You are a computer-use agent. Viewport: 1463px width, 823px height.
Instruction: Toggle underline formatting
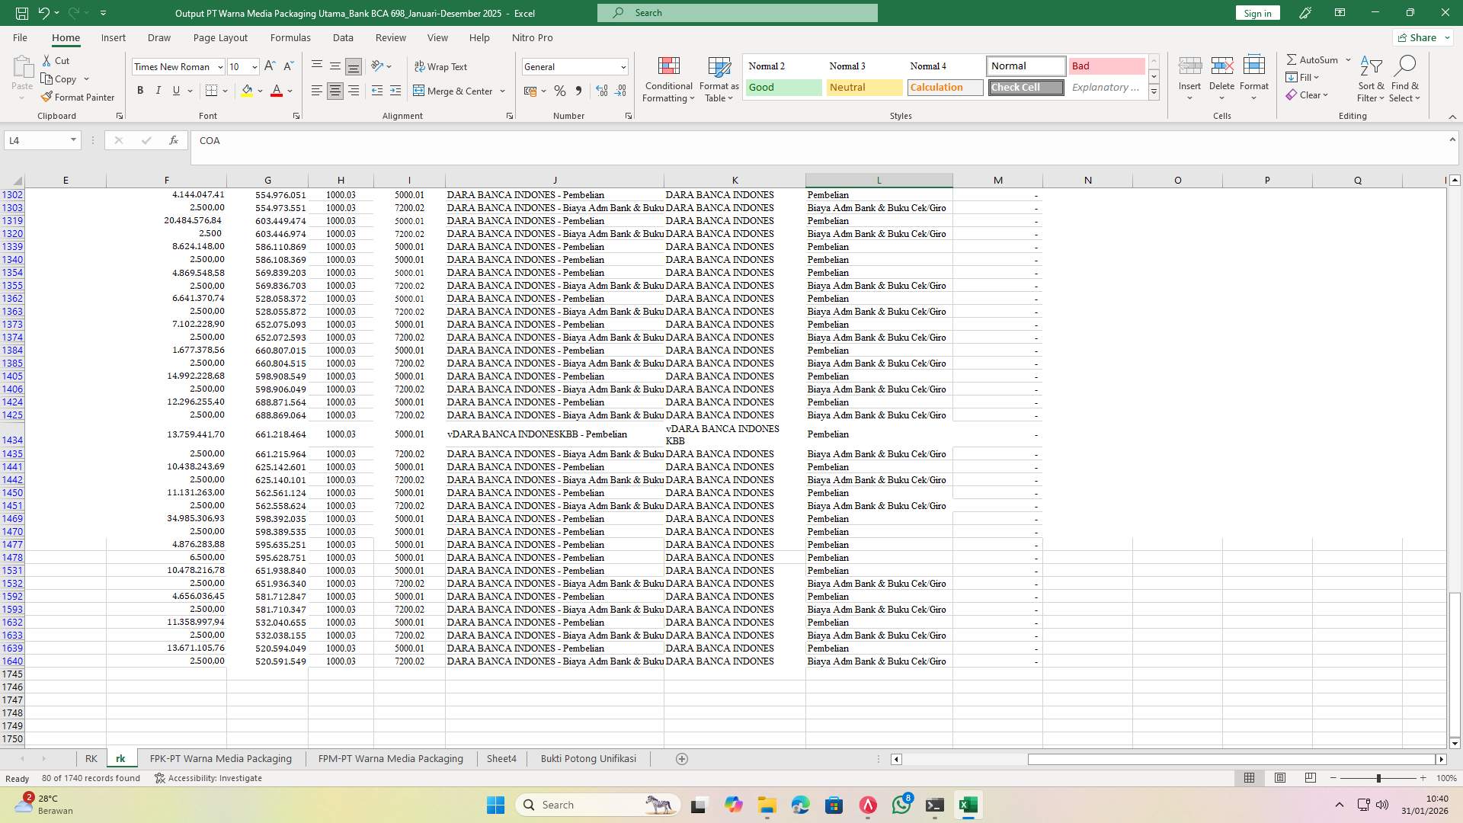pyautogui.click(x=174, y=90)
